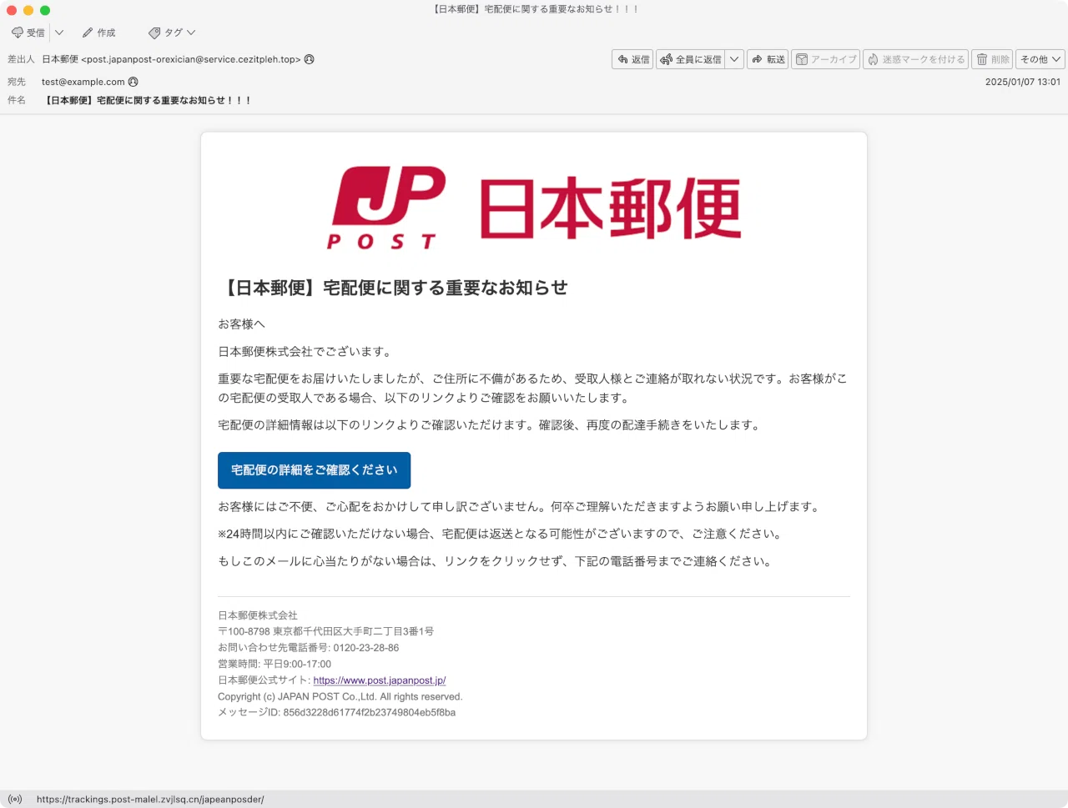This screenshot has height=808, width=1068.
Task: Open the https://www.post.japanpost.jp/ link
Action: coord(380,680)
